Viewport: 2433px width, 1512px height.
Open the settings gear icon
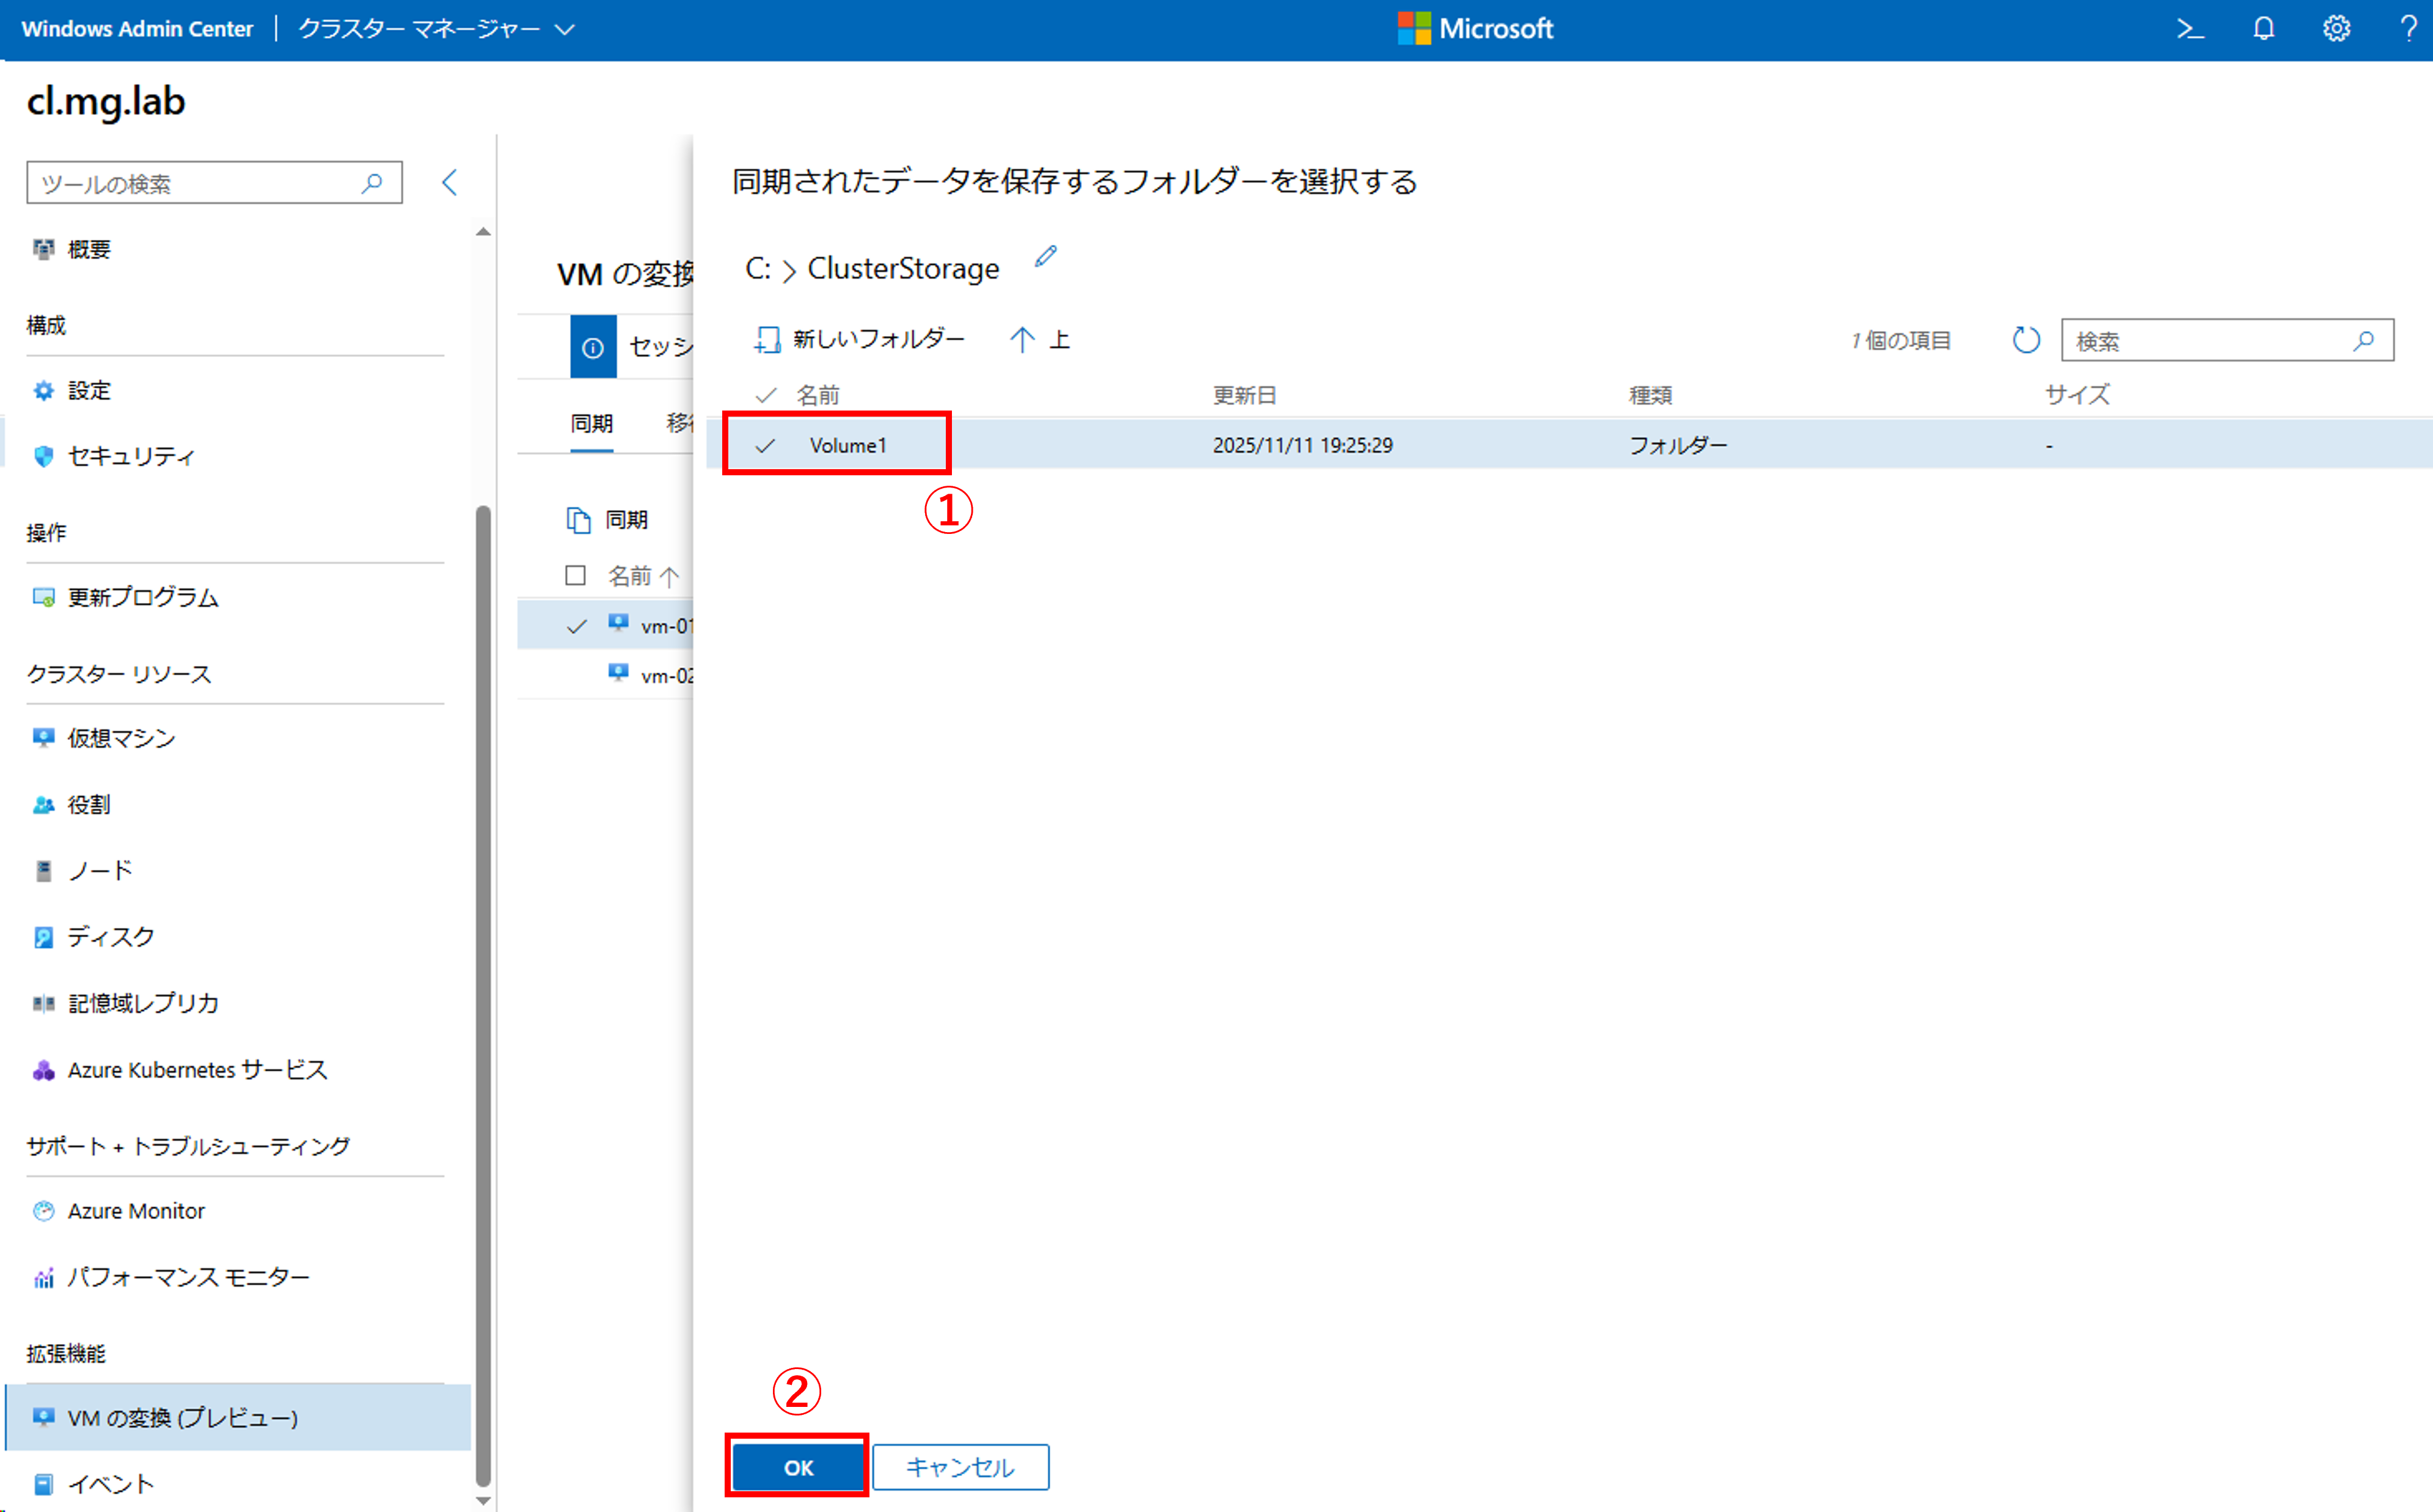pos(2336,29)
